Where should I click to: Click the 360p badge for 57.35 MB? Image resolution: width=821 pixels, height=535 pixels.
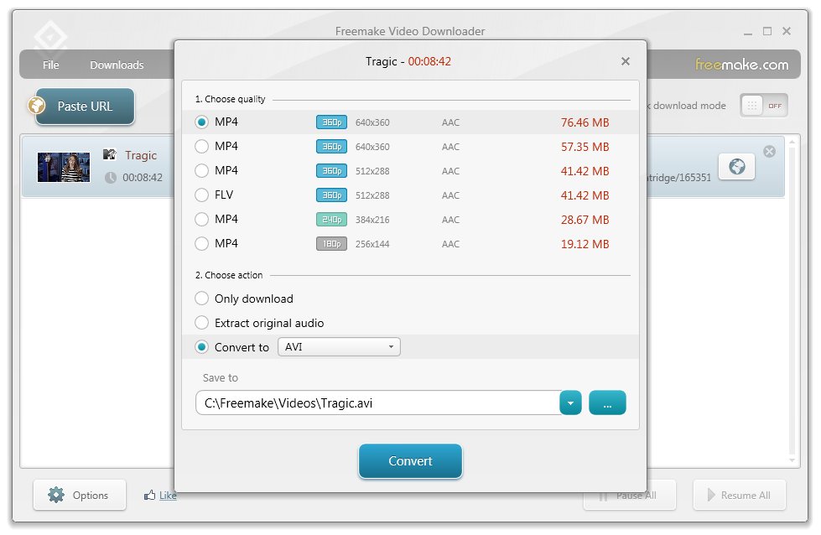[331, 147]
